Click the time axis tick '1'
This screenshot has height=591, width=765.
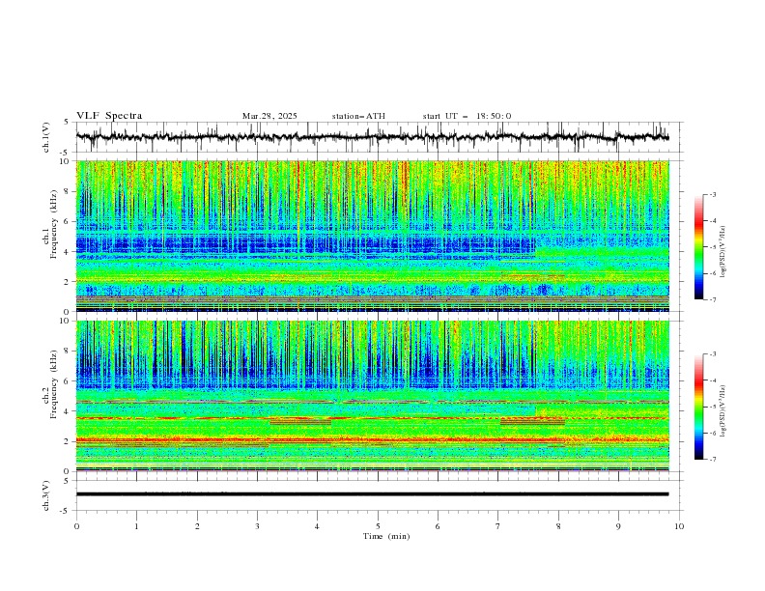point(136,526)
